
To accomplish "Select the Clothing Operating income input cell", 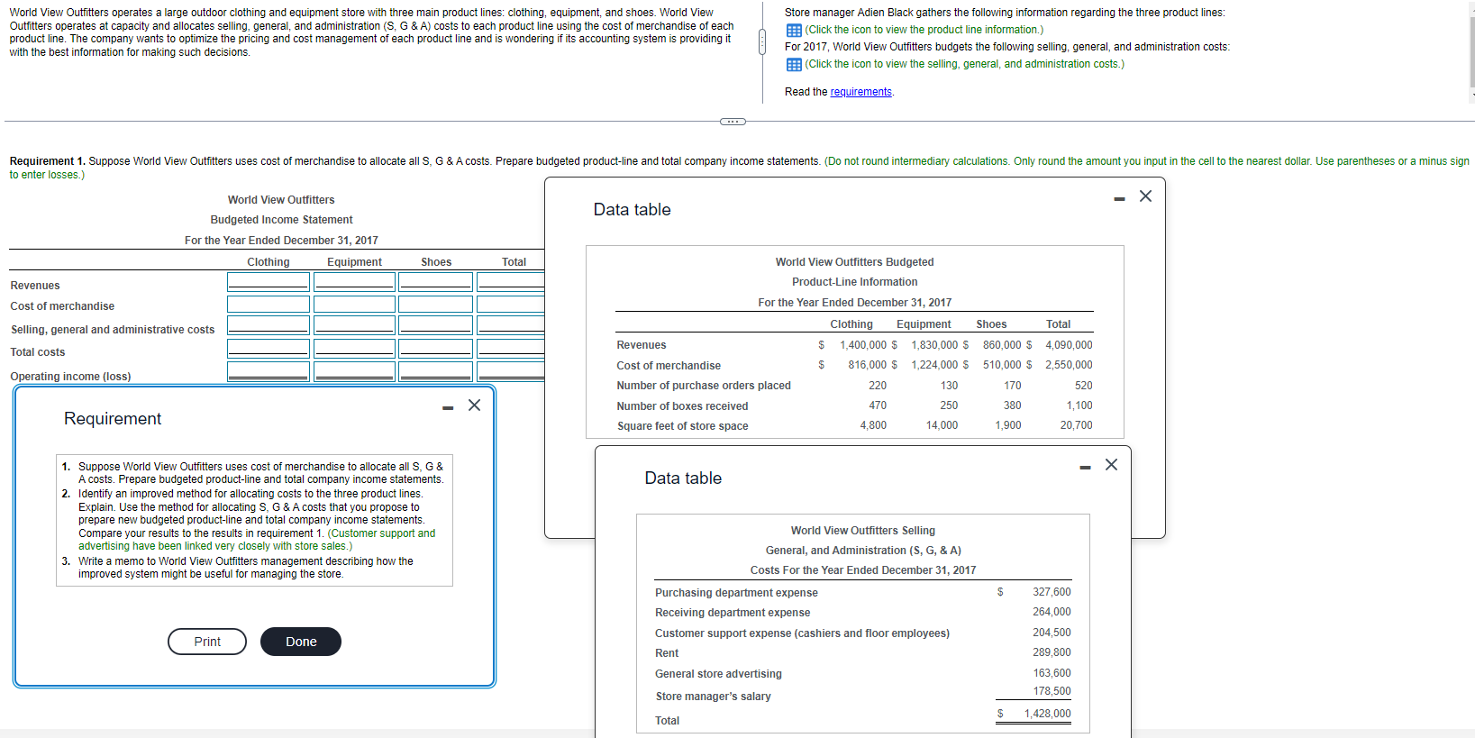I will click(x=269, y=371).
